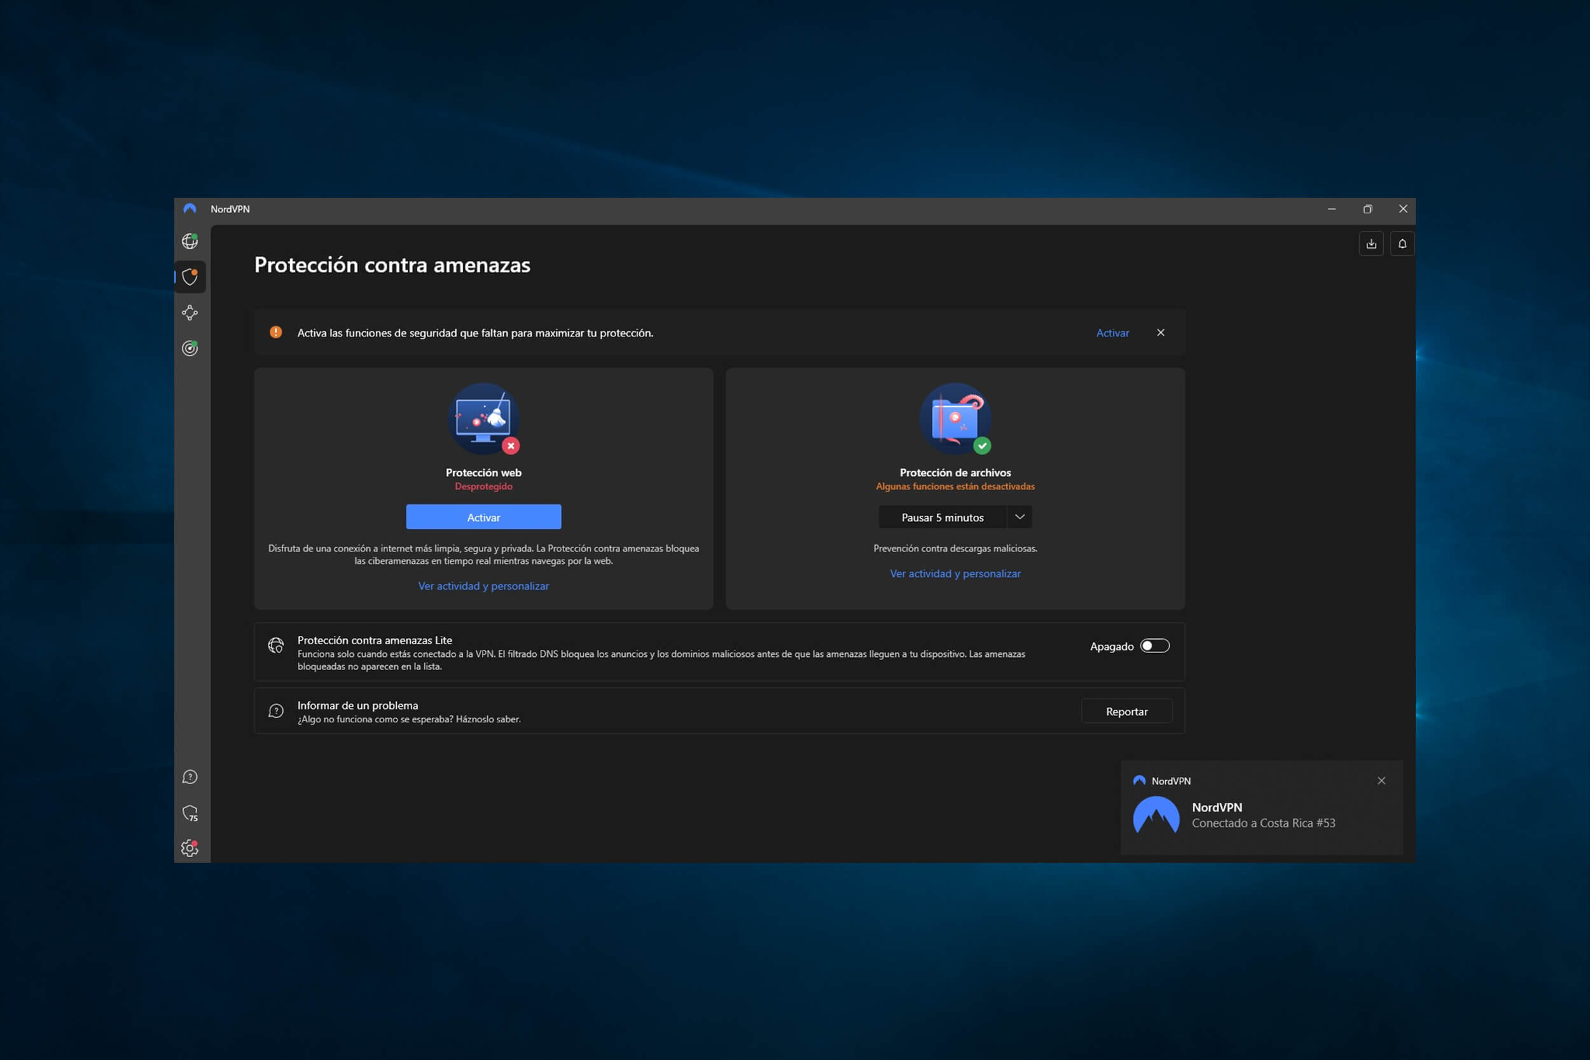Screen dimensions: 1590x1060
Task: Click the Protección web illustration
Action: coord(484,419)
